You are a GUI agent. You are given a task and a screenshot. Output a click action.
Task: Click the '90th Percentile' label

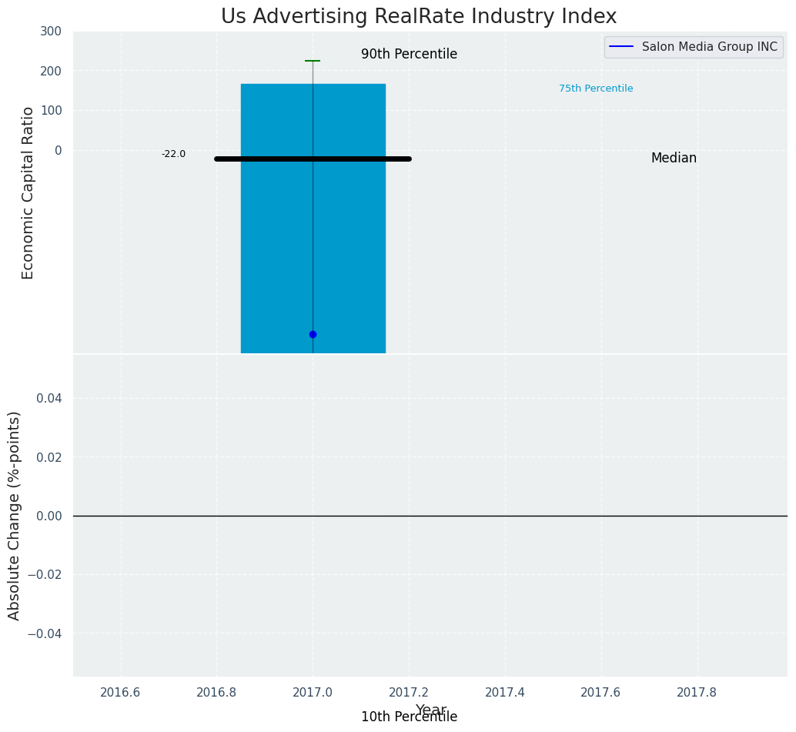(x=410, y=54)
